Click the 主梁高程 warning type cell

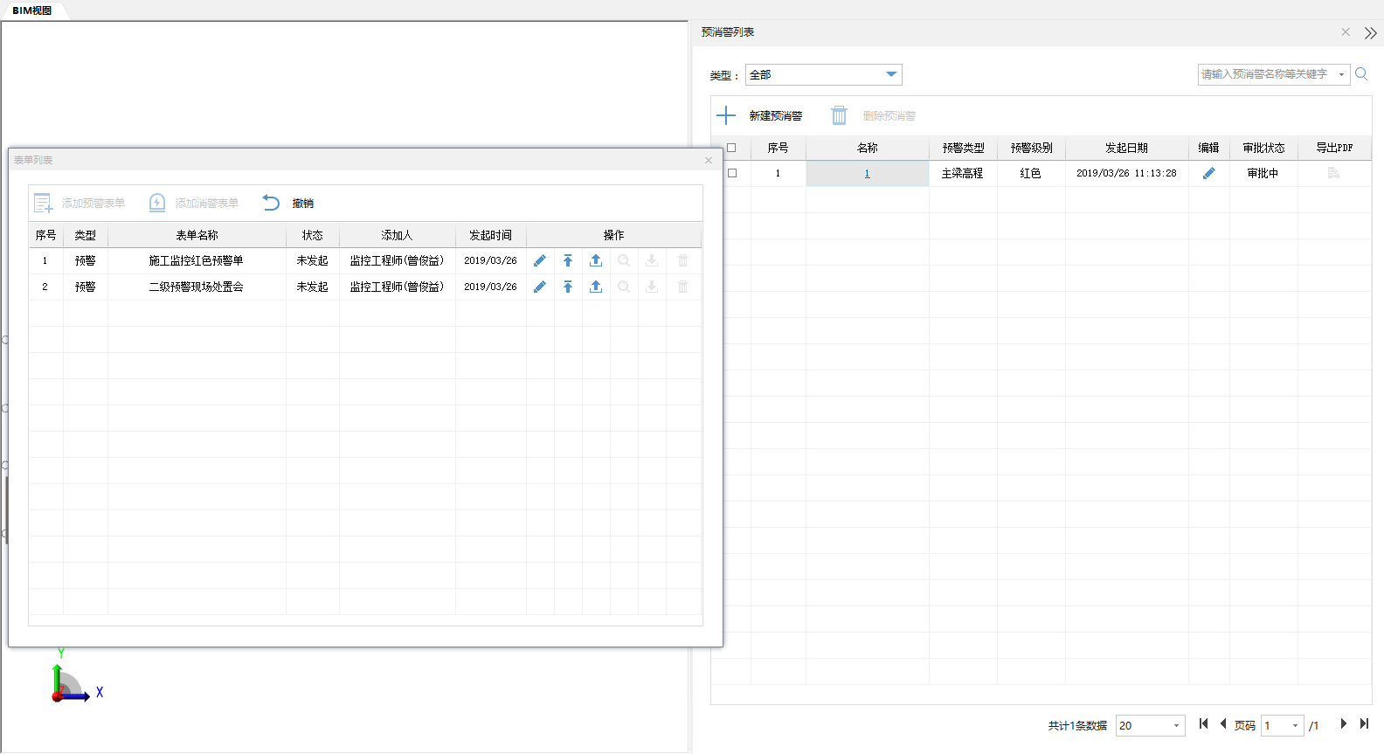[x=963, y=173]
